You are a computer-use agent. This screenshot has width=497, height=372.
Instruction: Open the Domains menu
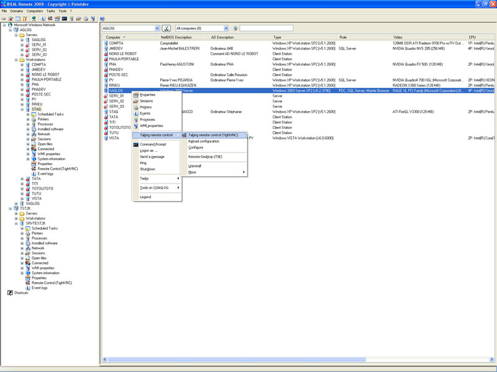(17, 11)
